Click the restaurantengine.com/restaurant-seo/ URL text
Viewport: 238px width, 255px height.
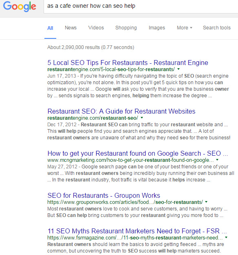(93, 118)
